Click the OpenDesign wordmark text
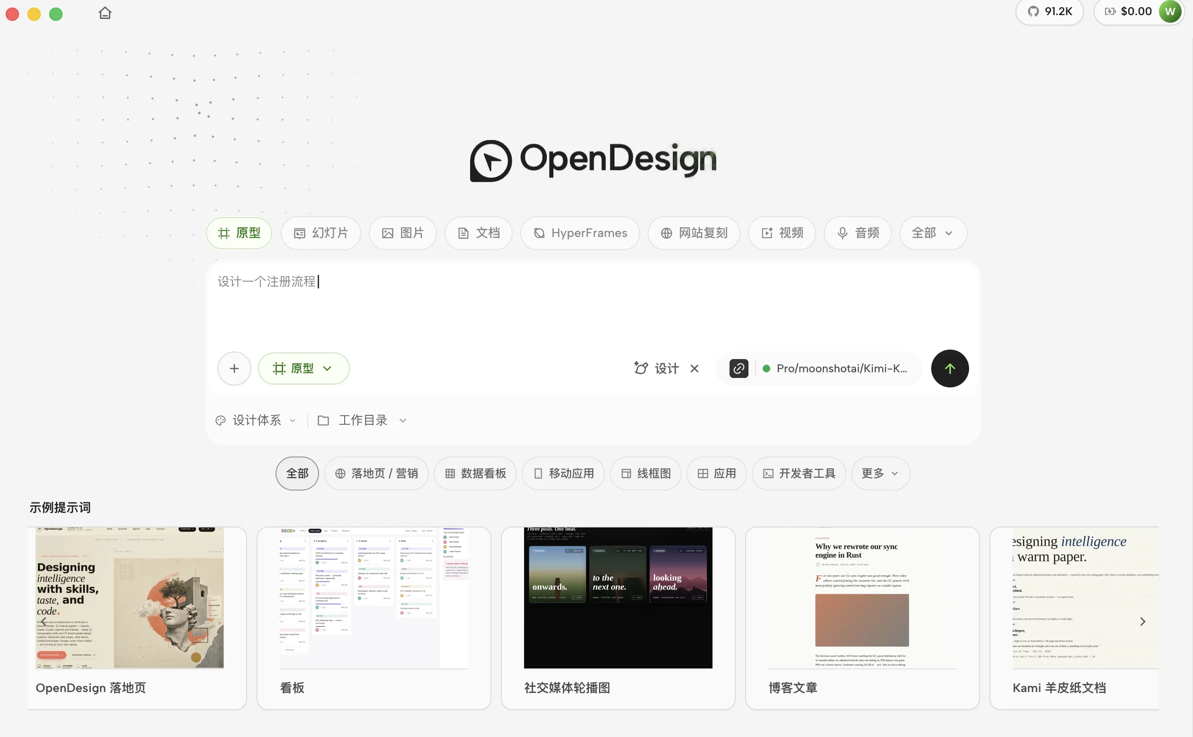Viewport: 1193px width, 737px height. click(x=618, y=159)
